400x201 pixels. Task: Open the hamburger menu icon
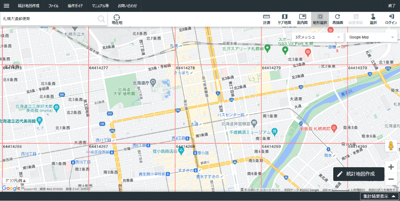coord(6,6)
